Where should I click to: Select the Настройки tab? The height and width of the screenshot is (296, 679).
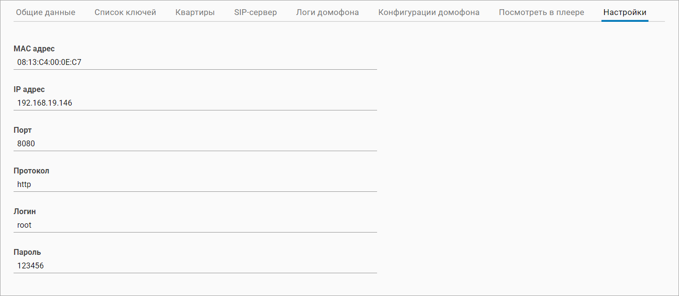tap(625, 12)
